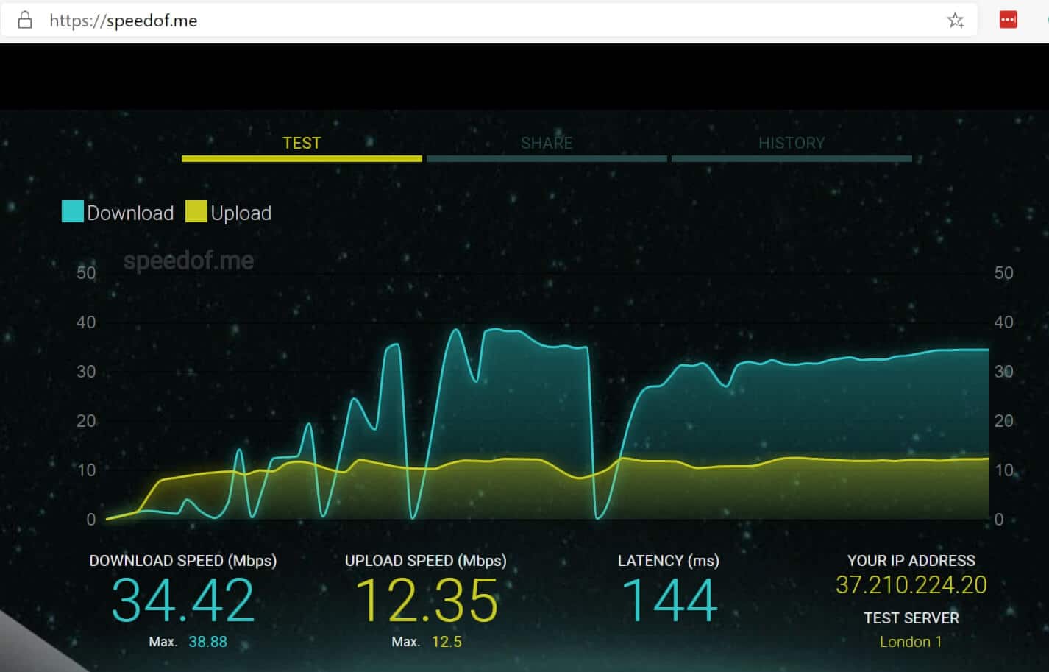Click the IP address 37.210.224.20
The height and width of the screenshot is (672, 1049).
pyautogui.click(x=911, y=585)
